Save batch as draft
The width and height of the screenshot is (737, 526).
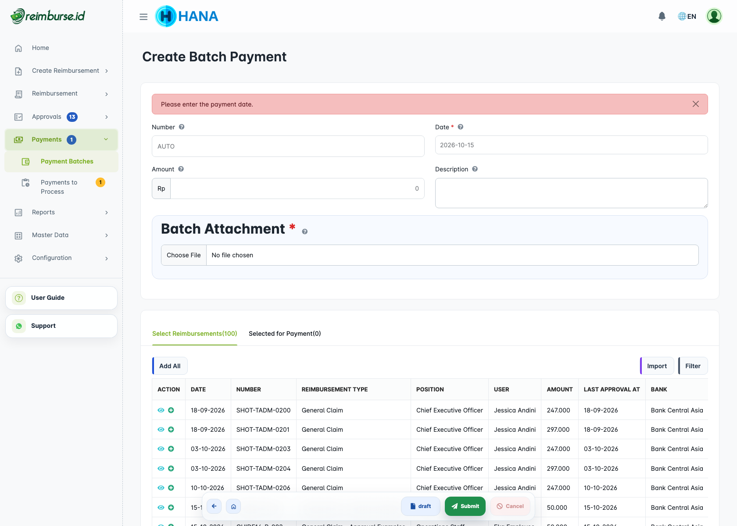(420, 506)
